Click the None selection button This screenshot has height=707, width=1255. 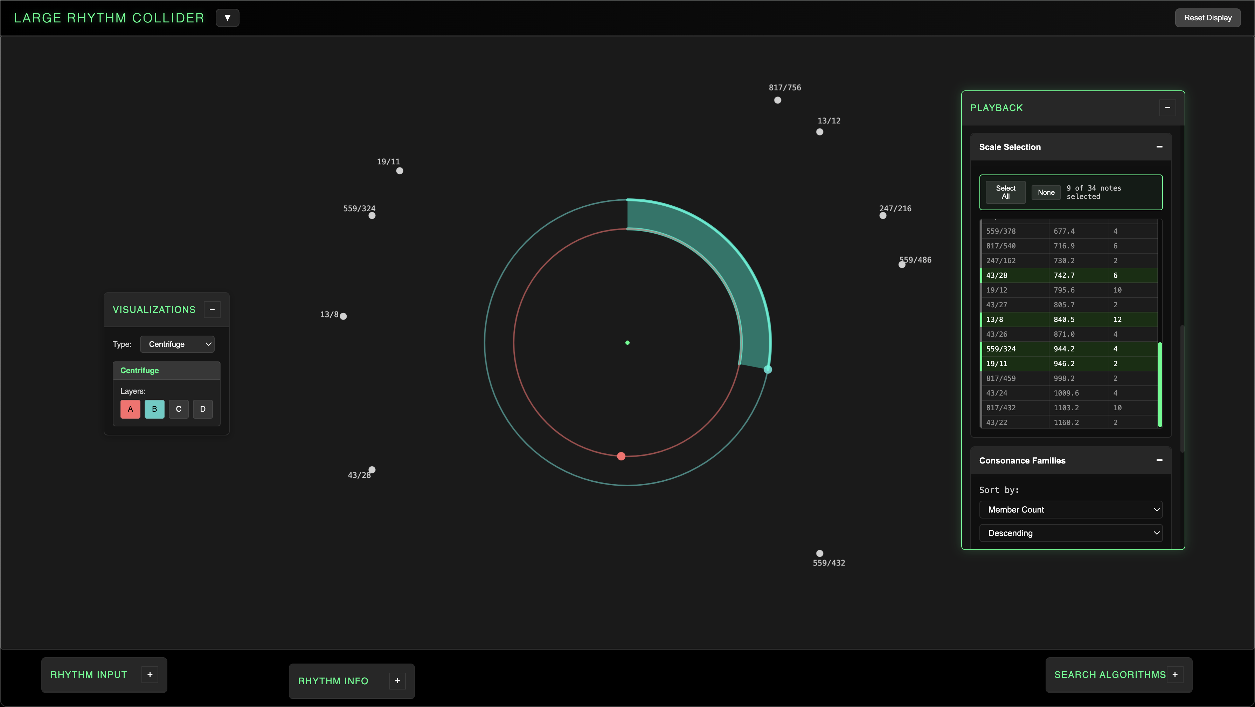tap(1046, 192)
